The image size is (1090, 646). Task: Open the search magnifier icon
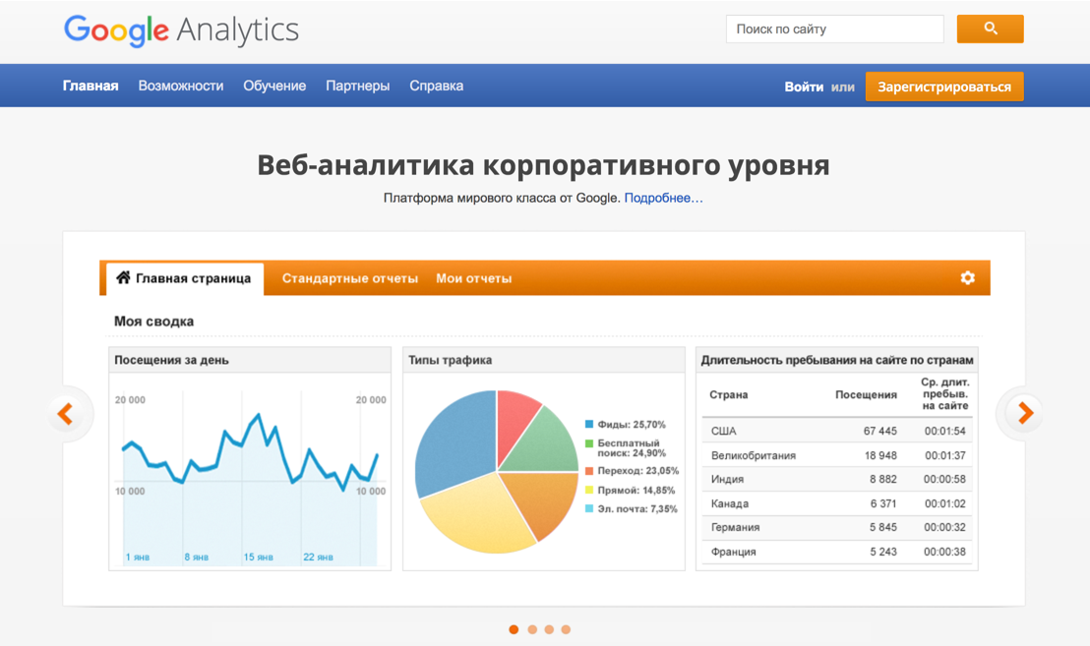[990, 29]
